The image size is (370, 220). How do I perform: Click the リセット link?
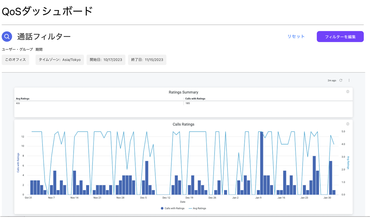(296, 37)
